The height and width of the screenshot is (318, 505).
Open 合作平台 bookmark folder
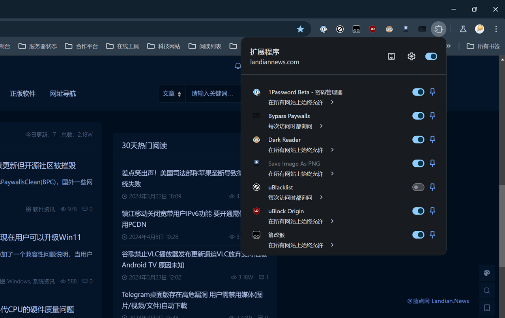click(x=82, y=46)
